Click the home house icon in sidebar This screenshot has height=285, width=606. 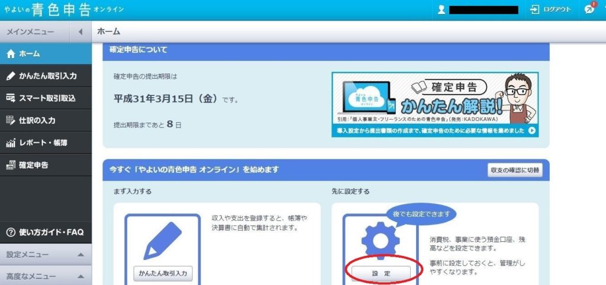tap(11, 54)
